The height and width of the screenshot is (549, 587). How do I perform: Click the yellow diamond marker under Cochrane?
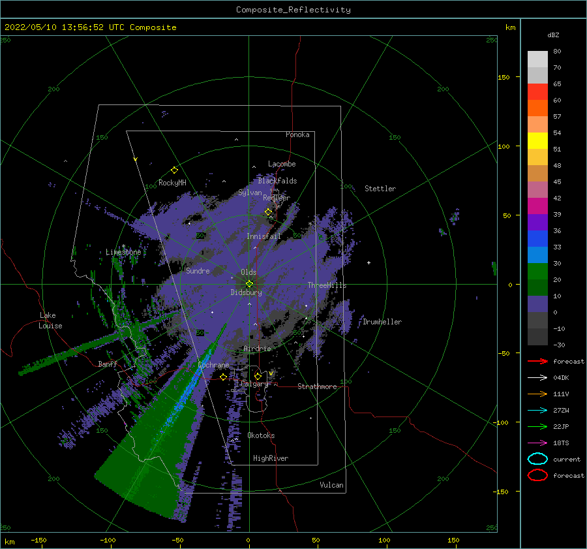(x=223, y=377)
